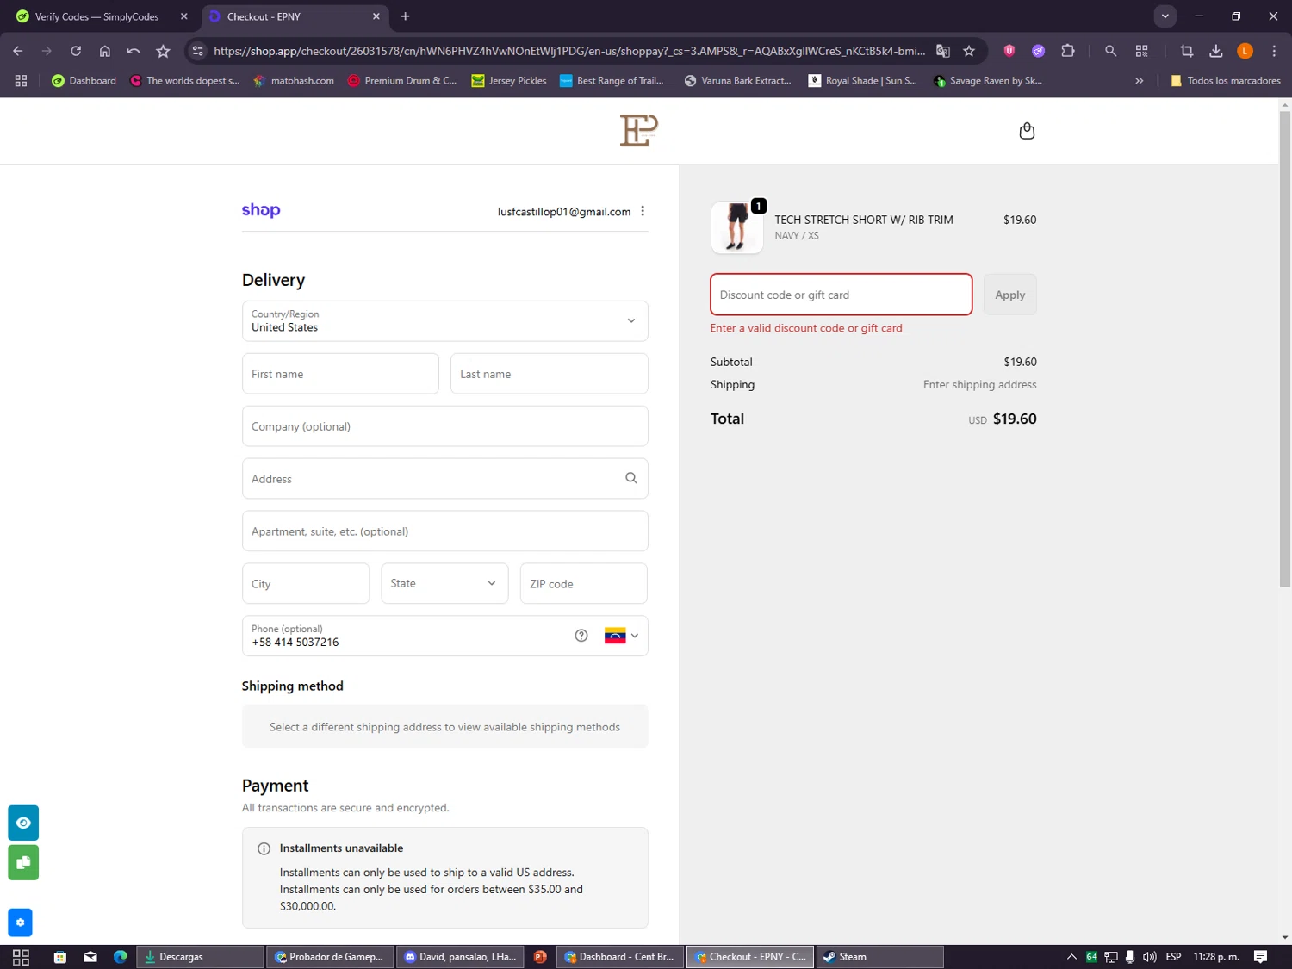Open the browser toolbar search magnifier icon
Screen dimensions: 1292x969
click(1111, 51)
